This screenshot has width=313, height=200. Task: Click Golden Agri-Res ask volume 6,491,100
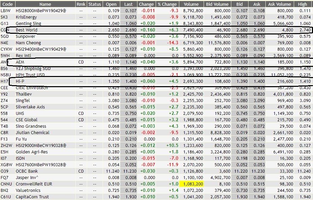(283, 152)
